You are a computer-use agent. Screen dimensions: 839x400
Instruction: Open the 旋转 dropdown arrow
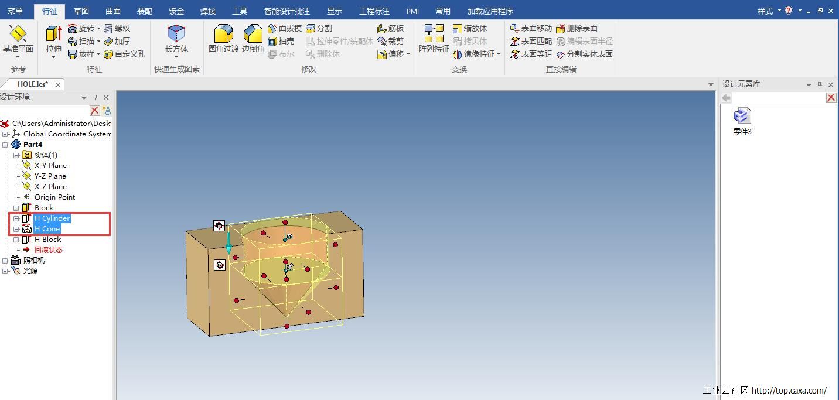pos(98,28)
